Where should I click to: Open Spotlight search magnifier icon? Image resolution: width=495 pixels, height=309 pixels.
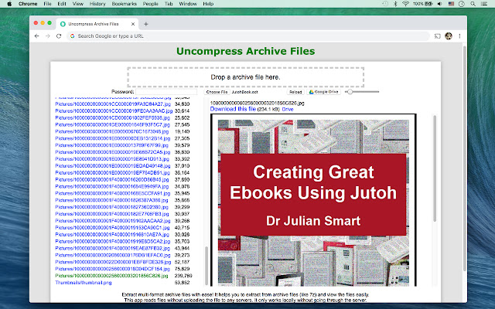pyautogui.click(x=473, y=4)
